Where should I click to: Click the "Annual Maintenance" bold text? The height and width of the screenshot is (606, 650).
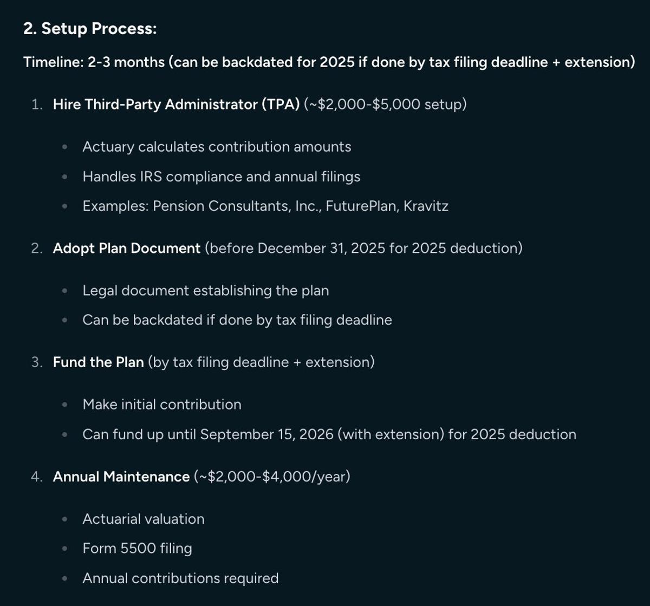coord(121,477)
